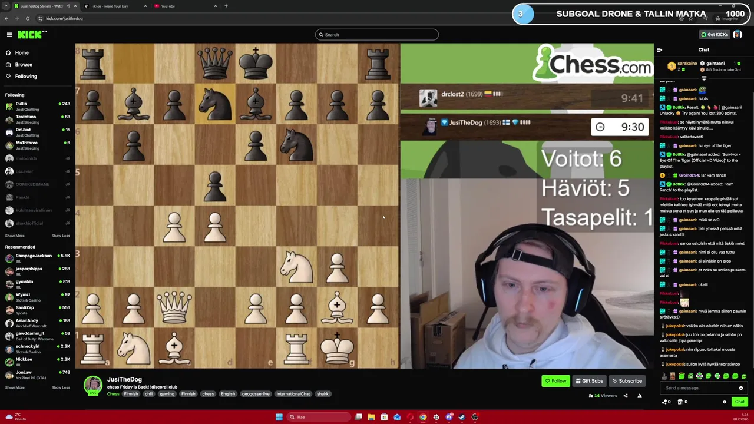Click the Get KICKs button
This screenshot has width=754, height=424.
coord(715,35)
